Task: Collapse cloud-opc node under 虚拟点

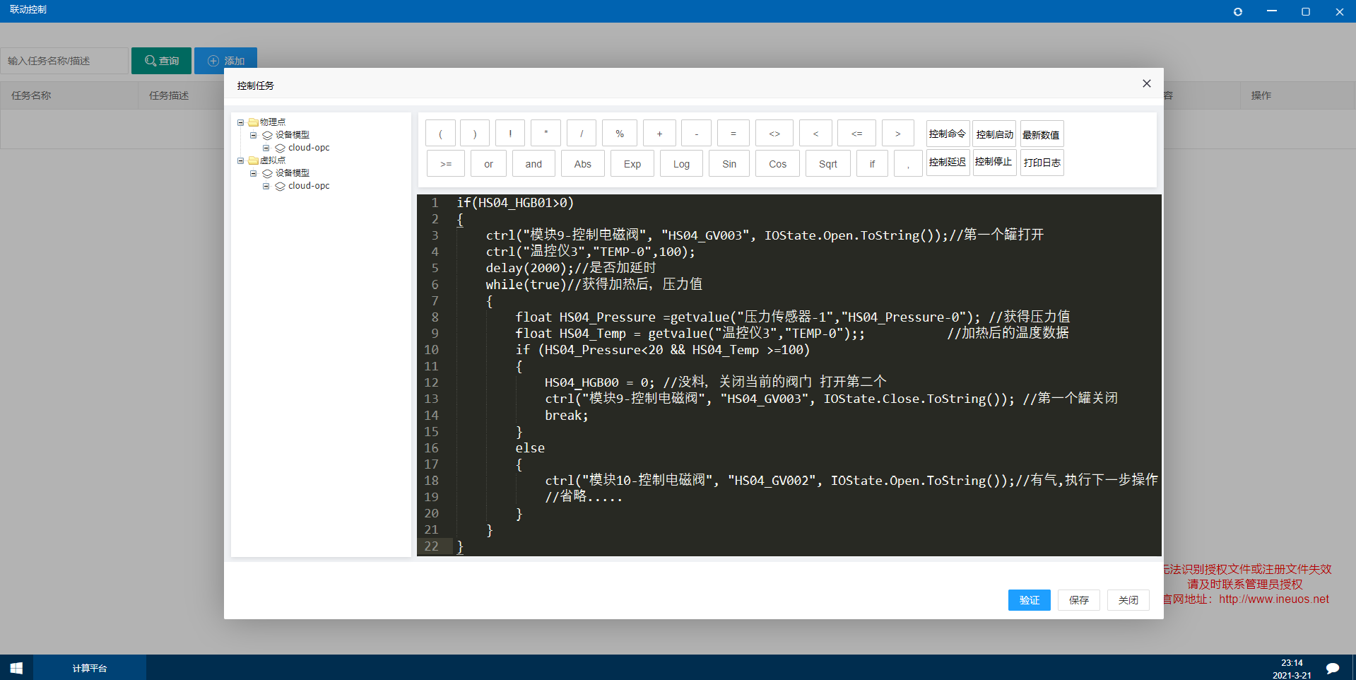Action: (x=266, y=186)
